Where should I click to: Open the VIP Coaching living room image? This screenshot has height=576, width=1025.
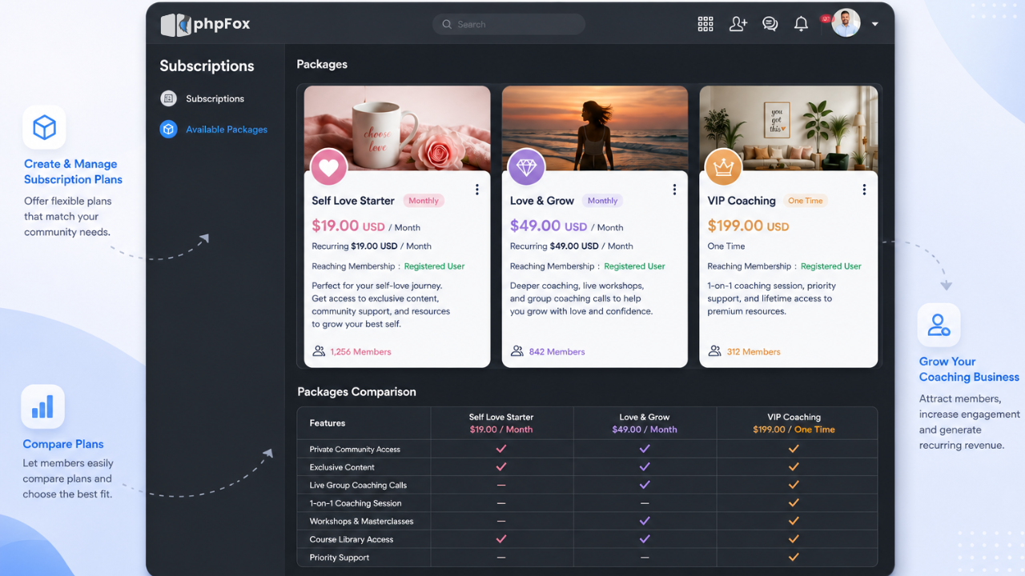tap(789, 128)
